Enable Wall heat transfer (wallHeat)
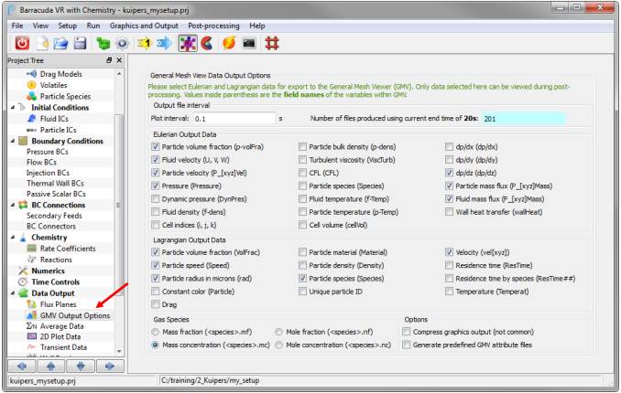This screenshot has width=621, height=393. coord(449,212)
